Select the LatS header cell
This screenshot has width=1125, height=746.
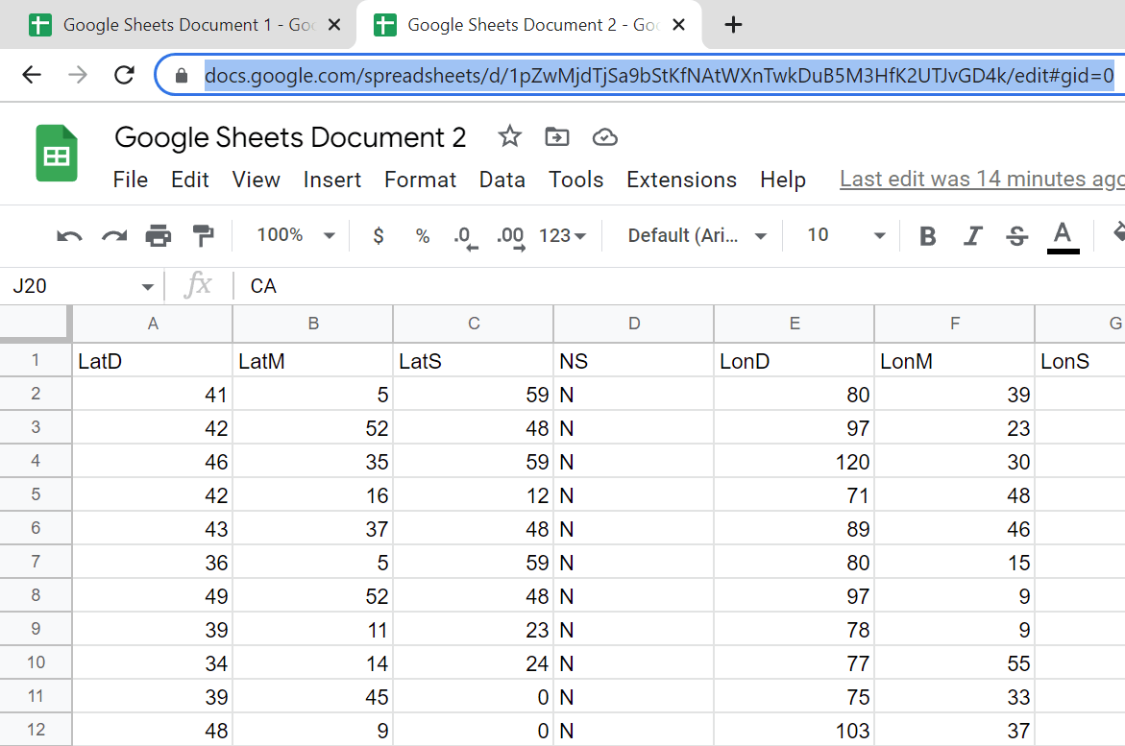(474, 360)
